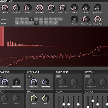Click the LFO2 Rate knob at 77
The image size is (108, 108).
click(34, 98)
